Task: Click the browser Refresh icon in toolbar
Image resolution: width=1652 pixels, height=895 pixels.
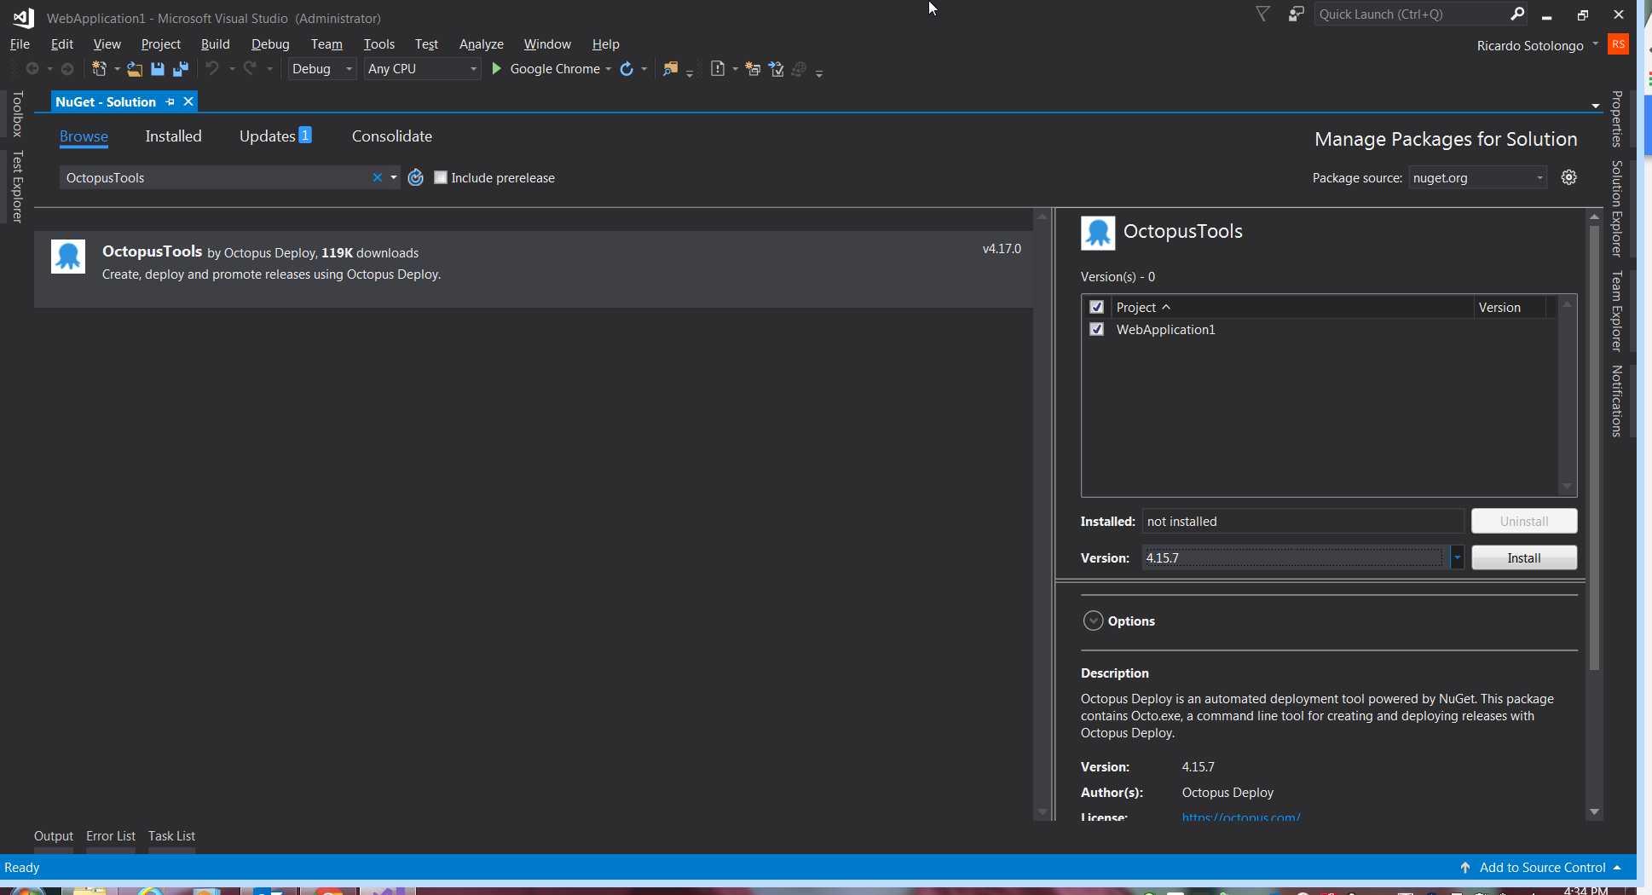Action: (x=627, y=69)
